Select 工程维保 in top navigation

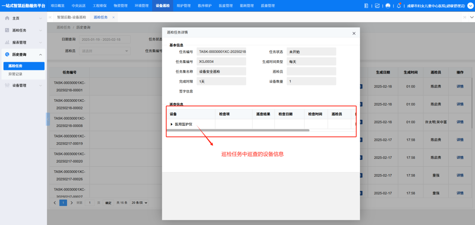pyautogui.click(x=99, y=6)
